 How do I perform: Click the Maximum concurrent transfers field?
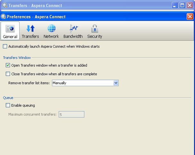point(72,114)
